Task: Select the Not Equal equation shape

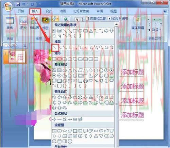Action: pyautogui.click(x=80, y=119)
